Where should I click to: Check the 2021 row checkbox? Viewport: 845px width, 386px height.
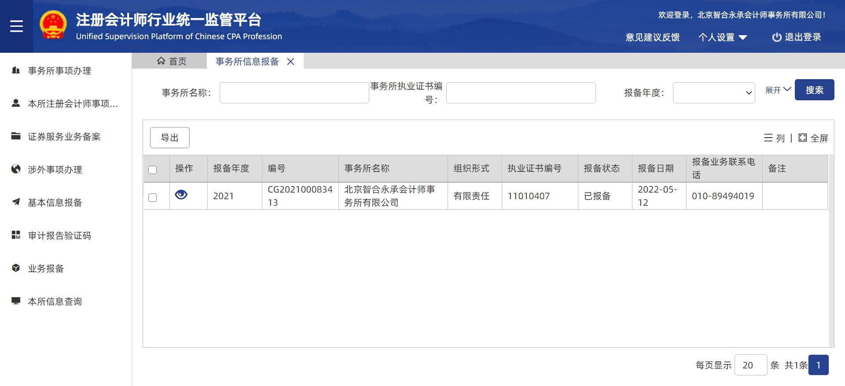pyautogui.click(x=153, y=197)
